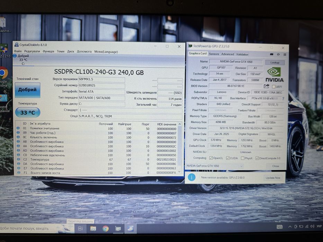Viewport: 323px width, 242px height.
Task: Click the Update Now button
Action: (273, 178)
